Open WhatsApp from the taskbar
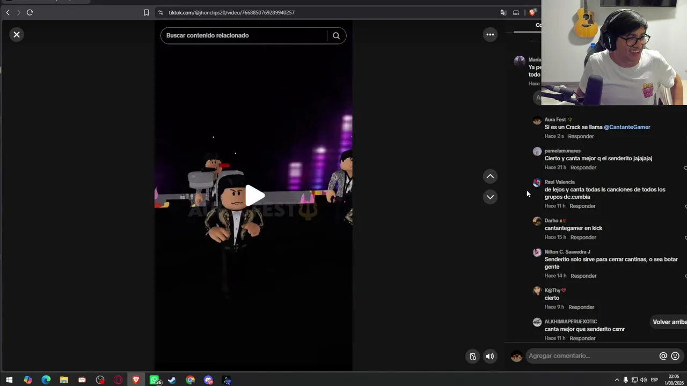Screen dimensions: 687x386 pos(155,380)
